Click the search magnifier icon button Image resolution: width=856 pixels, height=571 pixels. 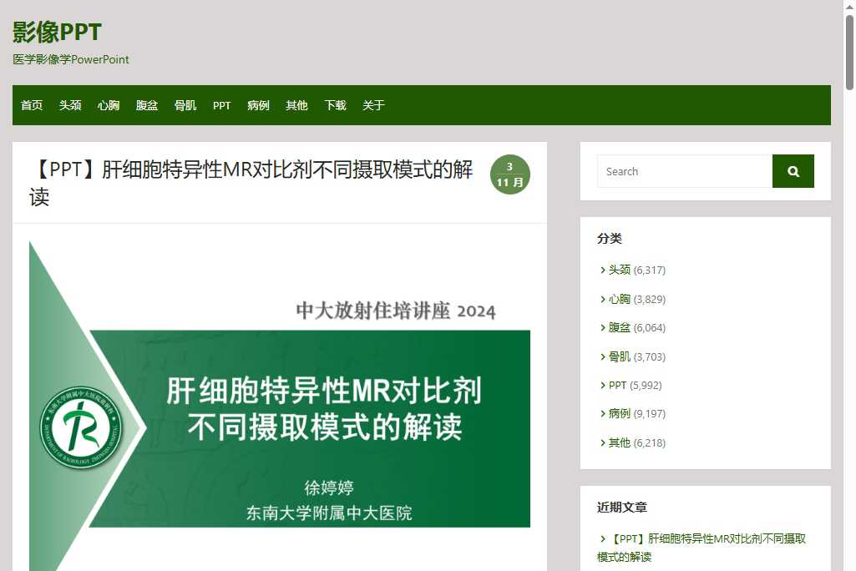point(793,171)
